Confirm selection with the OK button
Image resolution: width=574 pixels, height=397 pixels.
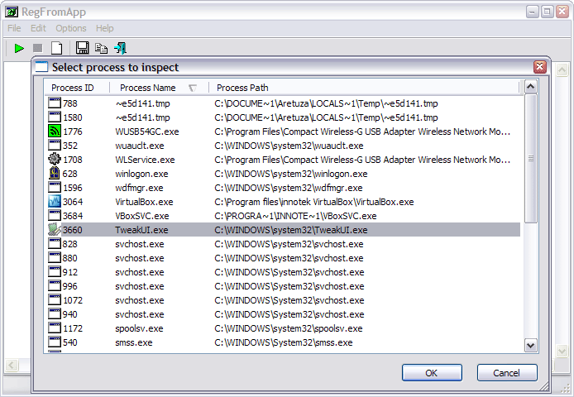(432, 373)
